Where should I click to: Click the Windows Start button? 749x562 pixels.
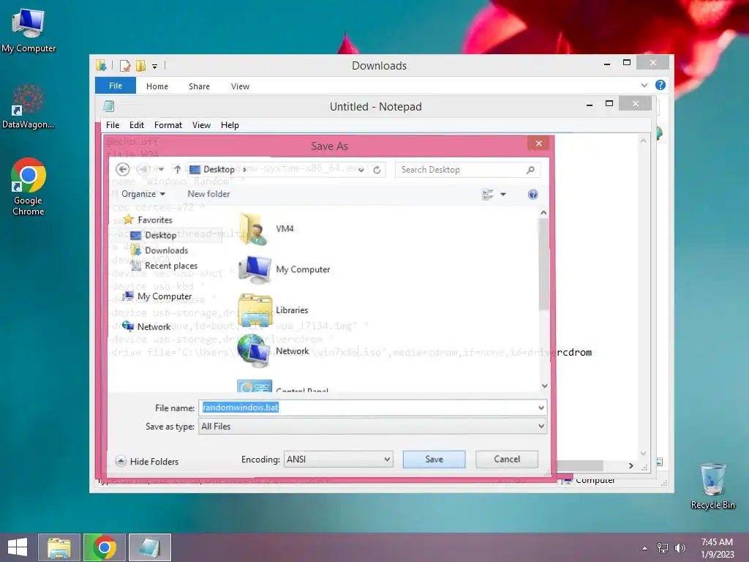pyautogui.click(x=18, y=547)
